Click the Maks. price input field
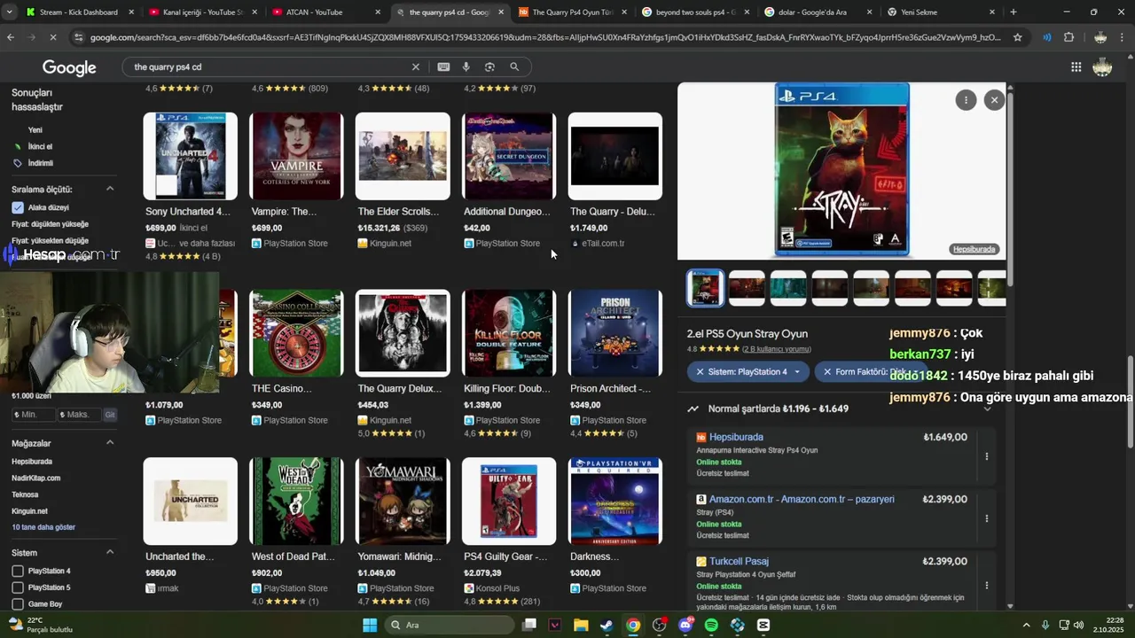 pos(79,415)
